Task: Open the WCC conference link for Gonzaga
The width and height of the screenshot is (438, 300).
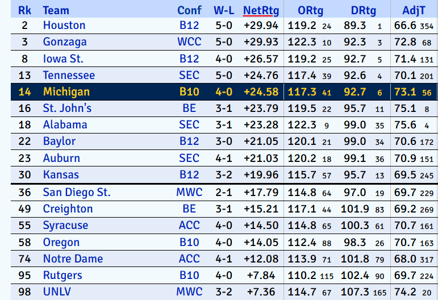Action: pyautogui.click(x=189, y=42)
